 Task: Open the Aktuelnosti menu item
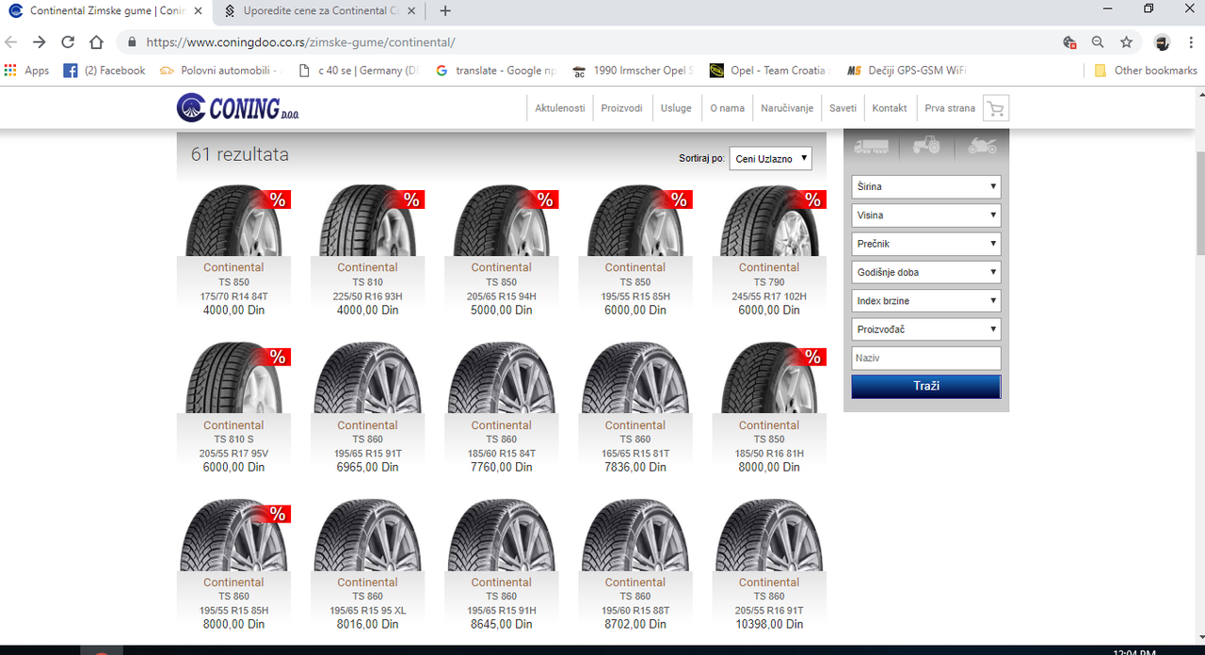pos(560,108)
